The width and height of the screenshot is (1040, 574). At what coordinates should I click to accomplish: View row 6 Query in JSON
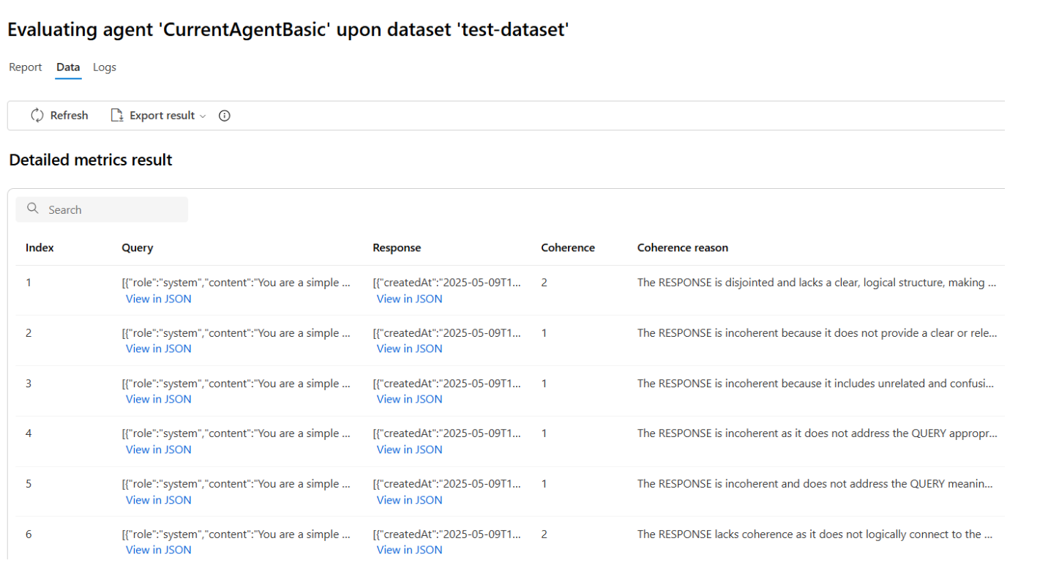coord(159,550)
